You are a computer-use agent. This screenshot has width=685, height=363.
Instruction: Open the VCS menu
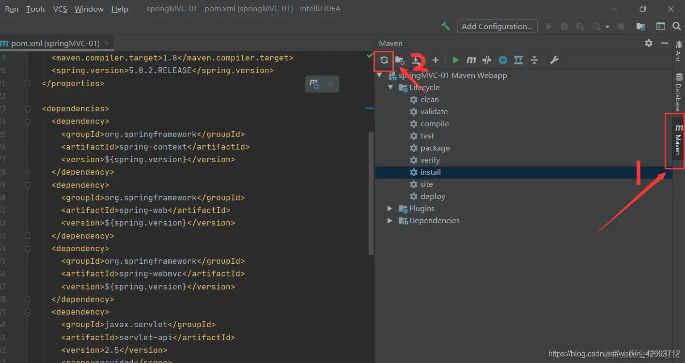[x=60, y=9]
